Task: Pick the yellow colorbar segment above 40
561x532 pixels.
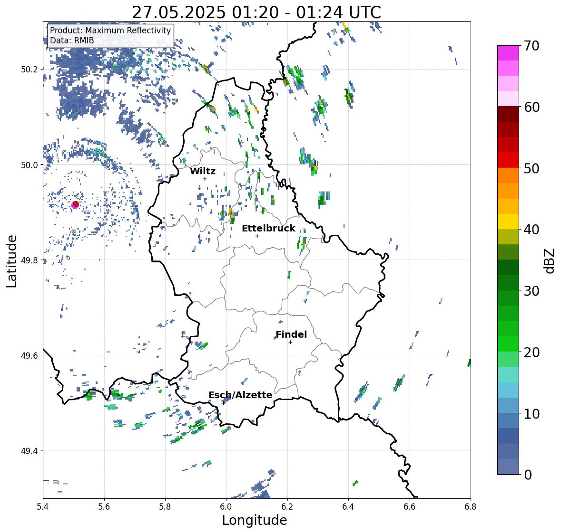Action: click(x=508, y=221)
